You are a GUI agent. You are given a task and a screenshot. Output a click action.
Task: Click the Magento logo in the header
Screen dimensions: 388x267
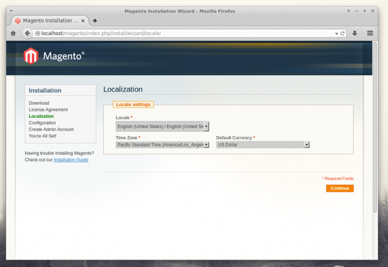coord(54,56)
